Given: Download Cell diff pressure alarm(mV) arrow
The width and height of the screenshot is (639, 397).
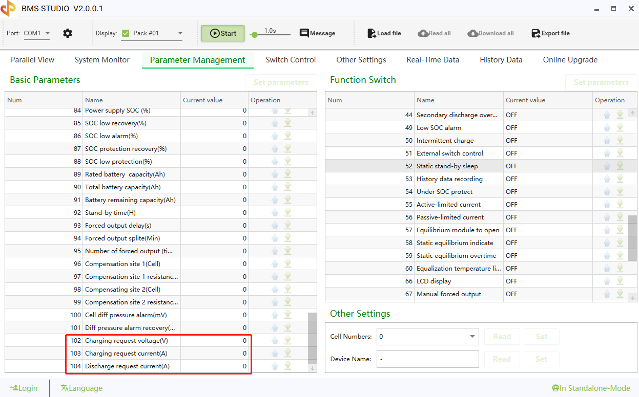Looking at the screenshot, I should [287, 315].
